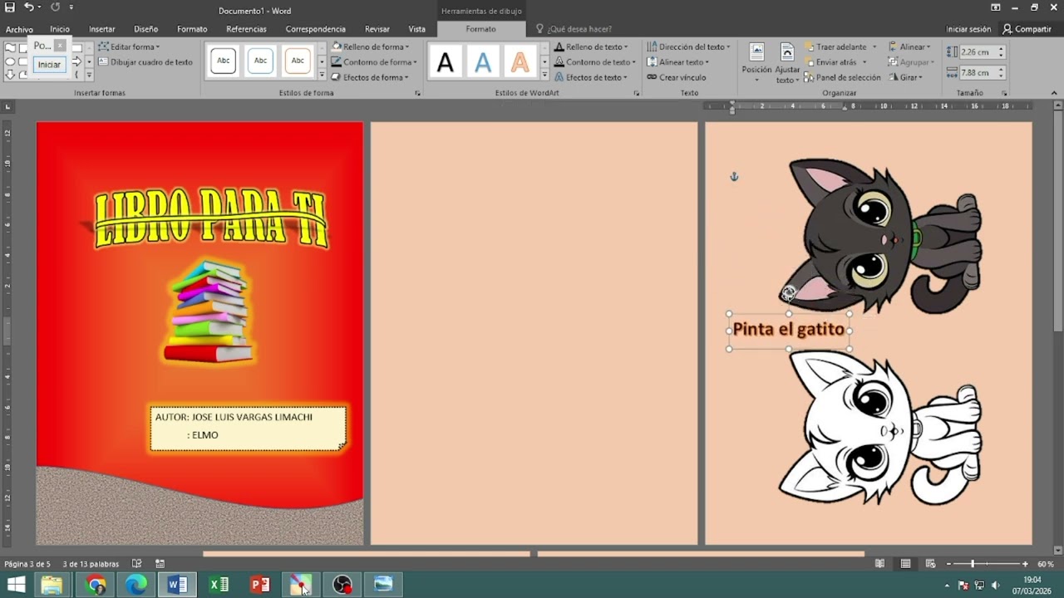Expand the WordArt styles gallery
Viewport: 1064px width, 598px height.
545,76
